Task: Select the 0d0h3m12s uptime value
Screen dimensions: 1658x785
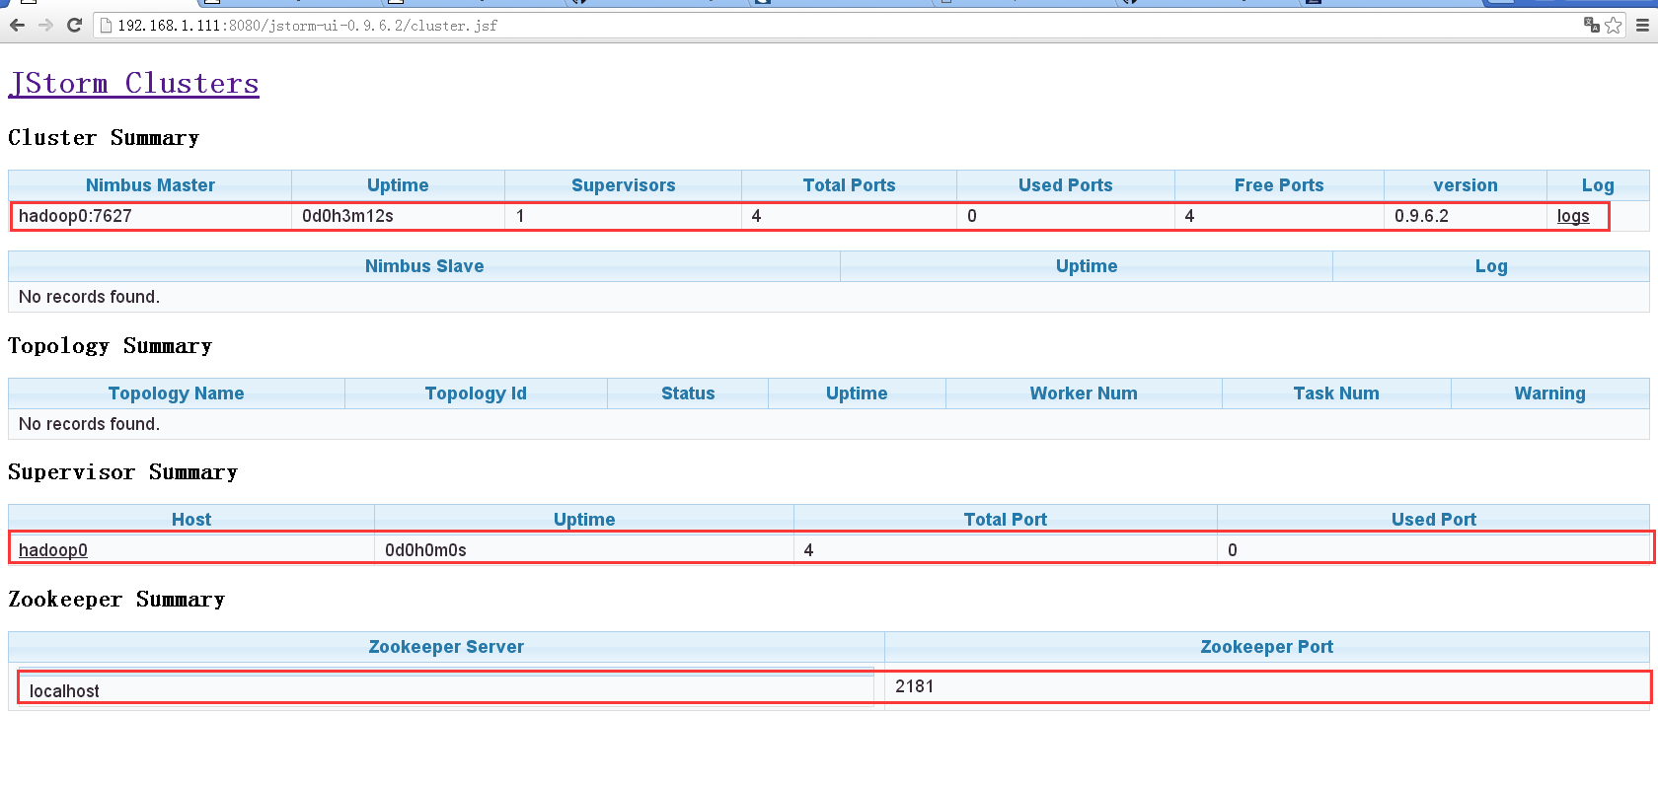Action: 347,216
